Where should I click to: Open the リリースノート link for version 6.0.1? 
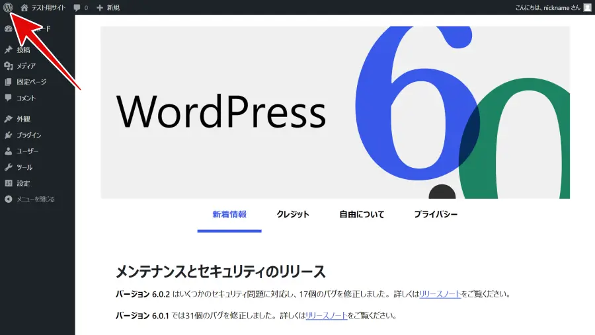(327, 316)
